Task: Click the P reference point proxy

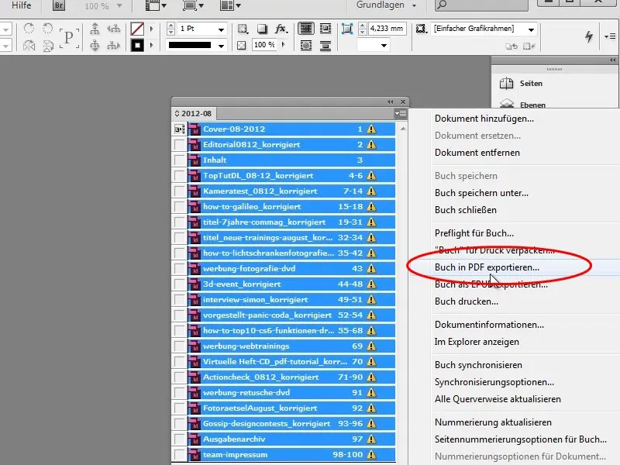Action: coord(69,37)
